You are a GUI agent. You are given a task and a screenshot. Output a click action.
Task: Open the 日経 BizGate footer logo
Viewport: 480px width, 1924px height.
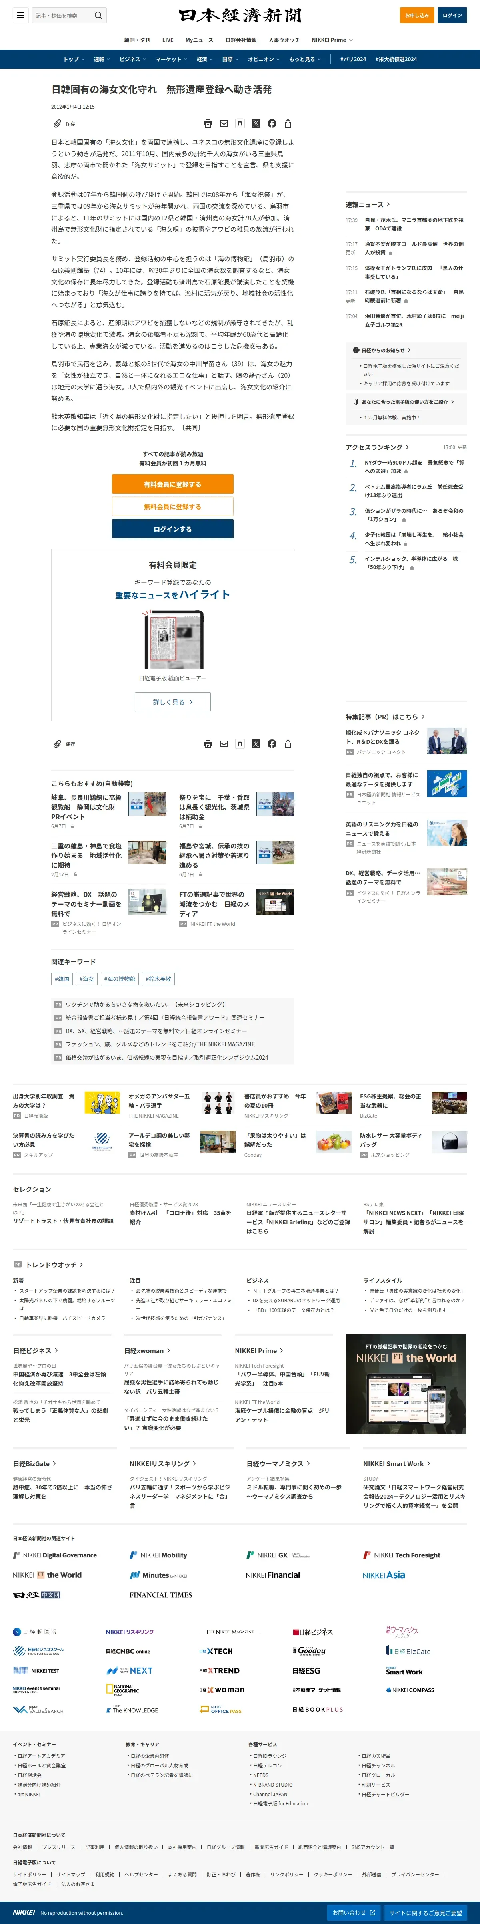(x=408, y=1651)
